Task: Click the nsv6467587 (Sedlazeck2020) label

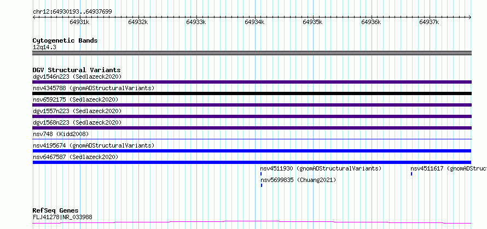Action: click(x=76, y=157)
